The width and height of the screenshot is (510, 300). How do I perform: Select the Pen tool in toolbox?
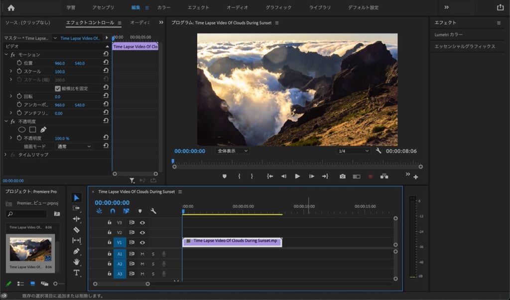[76, 251]
